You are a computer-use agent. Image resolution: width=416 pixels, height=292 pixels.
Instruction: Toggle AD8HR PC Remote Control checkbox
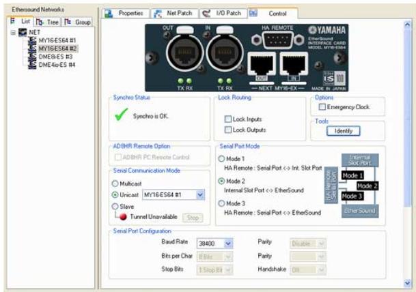(117, 157)
